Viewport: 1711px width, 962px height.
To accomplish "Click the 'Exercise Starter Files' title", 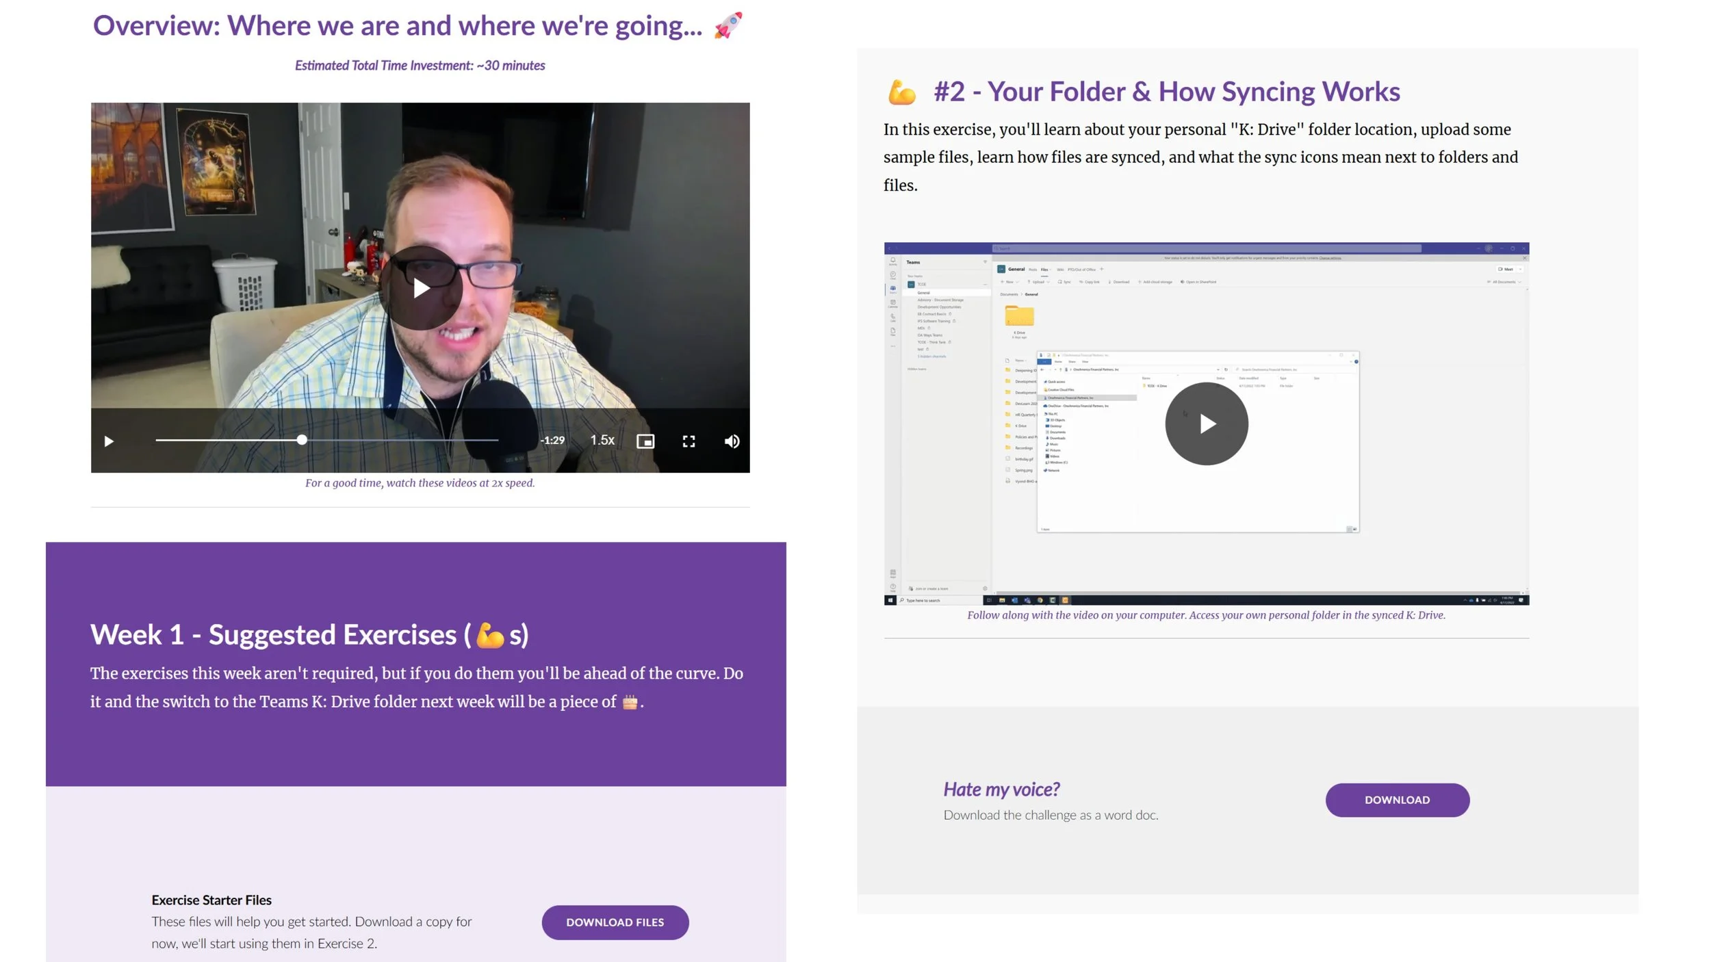I will (x=211, y=900).
